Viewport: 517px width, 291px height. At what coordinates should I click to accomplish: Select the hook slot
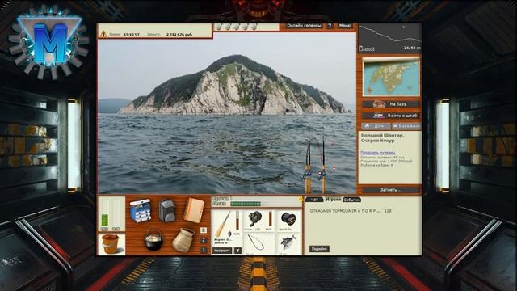(x=254, y=244)
